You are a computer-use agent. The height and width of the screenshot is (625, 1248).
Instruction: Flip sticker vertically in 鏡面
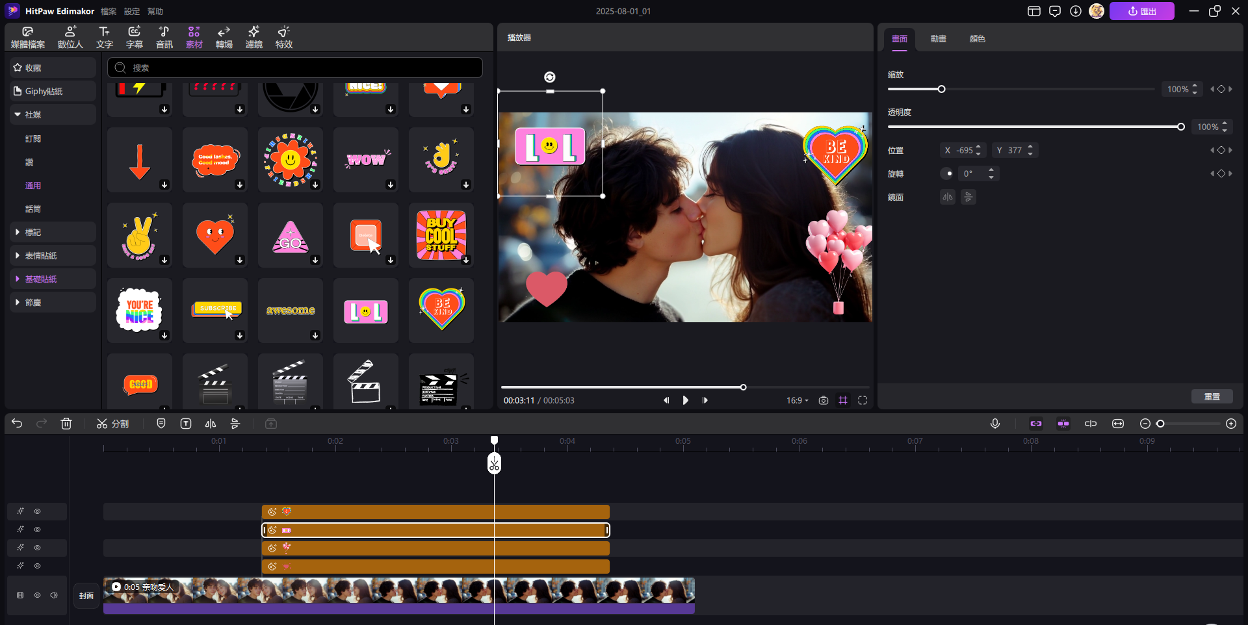point(968,197)
